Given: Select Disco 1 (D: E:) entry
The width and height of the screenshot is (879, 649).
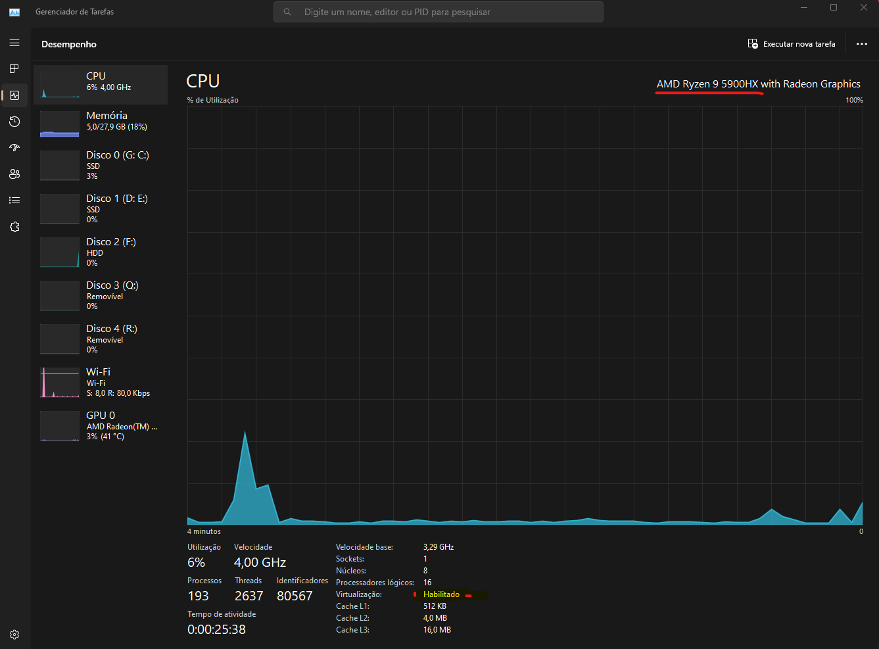Looking at the screenshot, I should coord(101,208).
